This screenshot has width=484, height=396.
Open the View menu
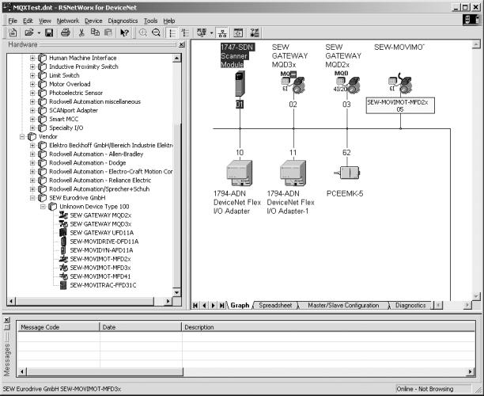[x=45, y=21]
